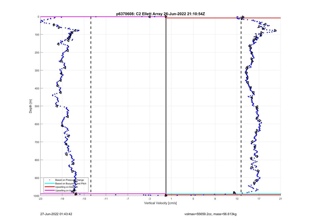The width and height of the screenshot is (310, 220).
Task: Click the x-axis tick label '-3'
Action: [149, 199]
